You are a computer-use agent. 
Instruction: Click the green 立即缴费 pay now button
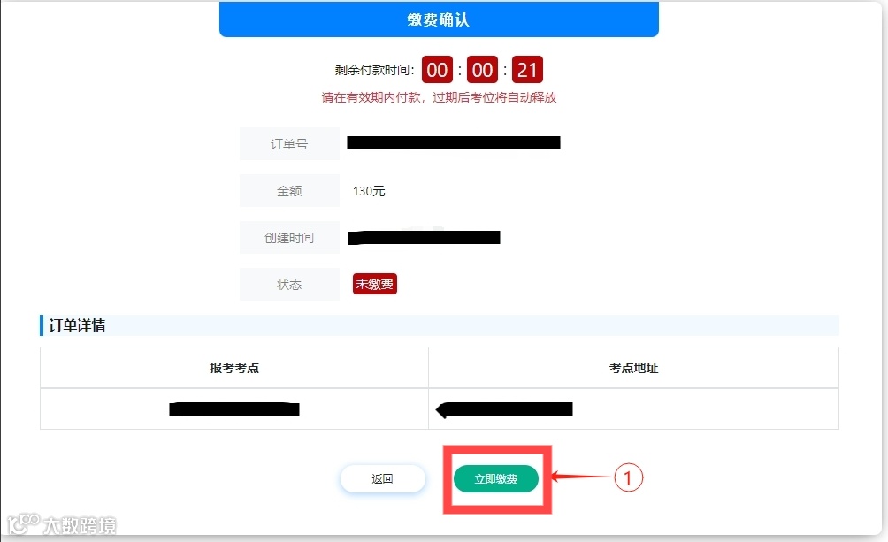(495, 479)
